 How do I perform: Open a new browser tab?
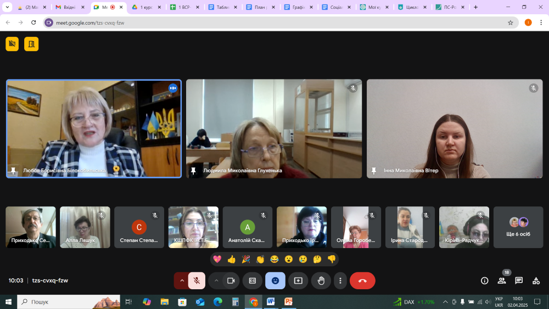click(x=475, y=7)
